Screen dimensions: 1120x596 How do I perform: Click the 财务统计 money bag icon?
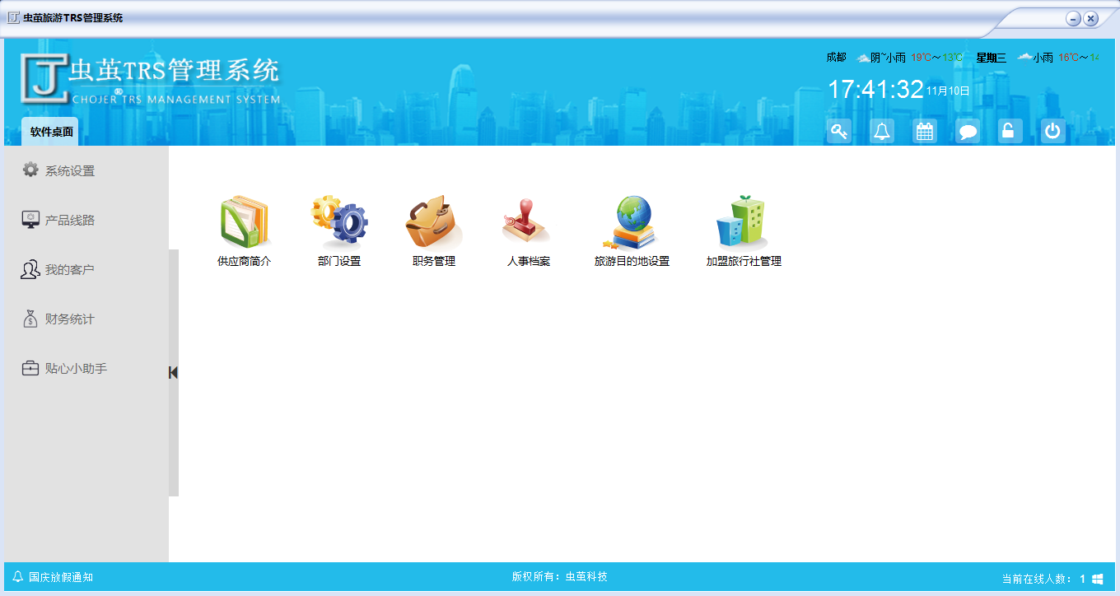[30, 319]
